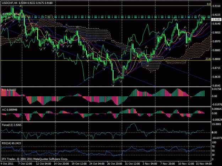
Task: Click the RSI scale value 30
Action: pos(213,155)
